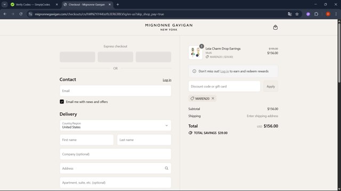341x191 pixels.
Task: Restore down the browser window
Action: pos(326,4)
